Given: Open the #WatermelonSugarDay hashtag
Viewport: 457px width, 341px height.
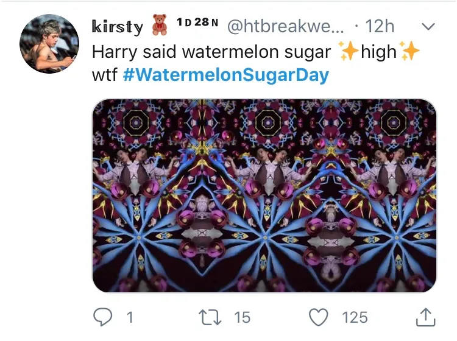Looking at the screenshot, I should (225, 76).
